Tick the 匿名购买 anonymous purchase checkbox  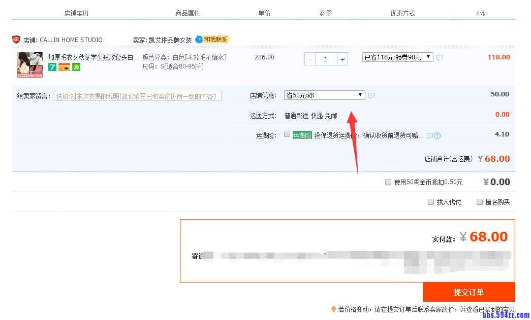[479, 202]
